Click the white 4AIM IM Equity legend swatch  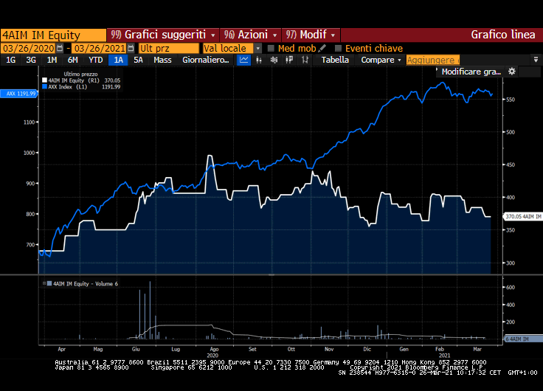[44, 80]
